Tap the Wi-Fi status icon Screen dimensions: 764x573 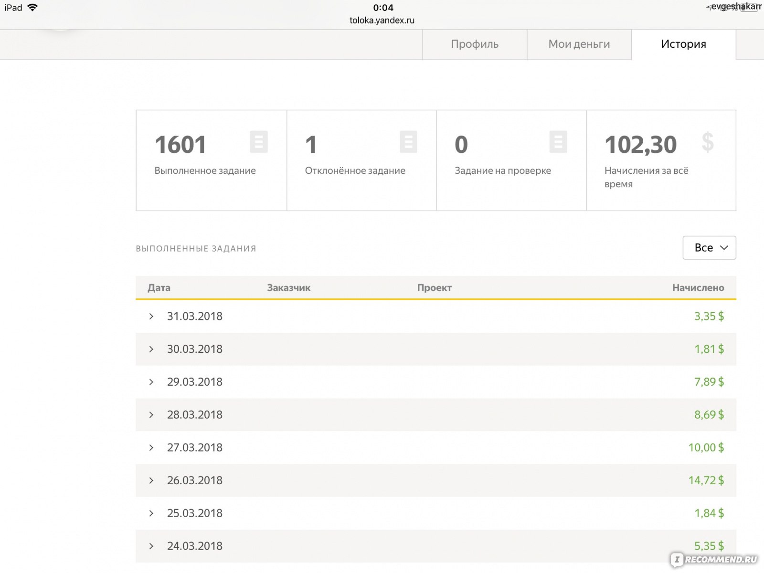(x=32, y=8)
